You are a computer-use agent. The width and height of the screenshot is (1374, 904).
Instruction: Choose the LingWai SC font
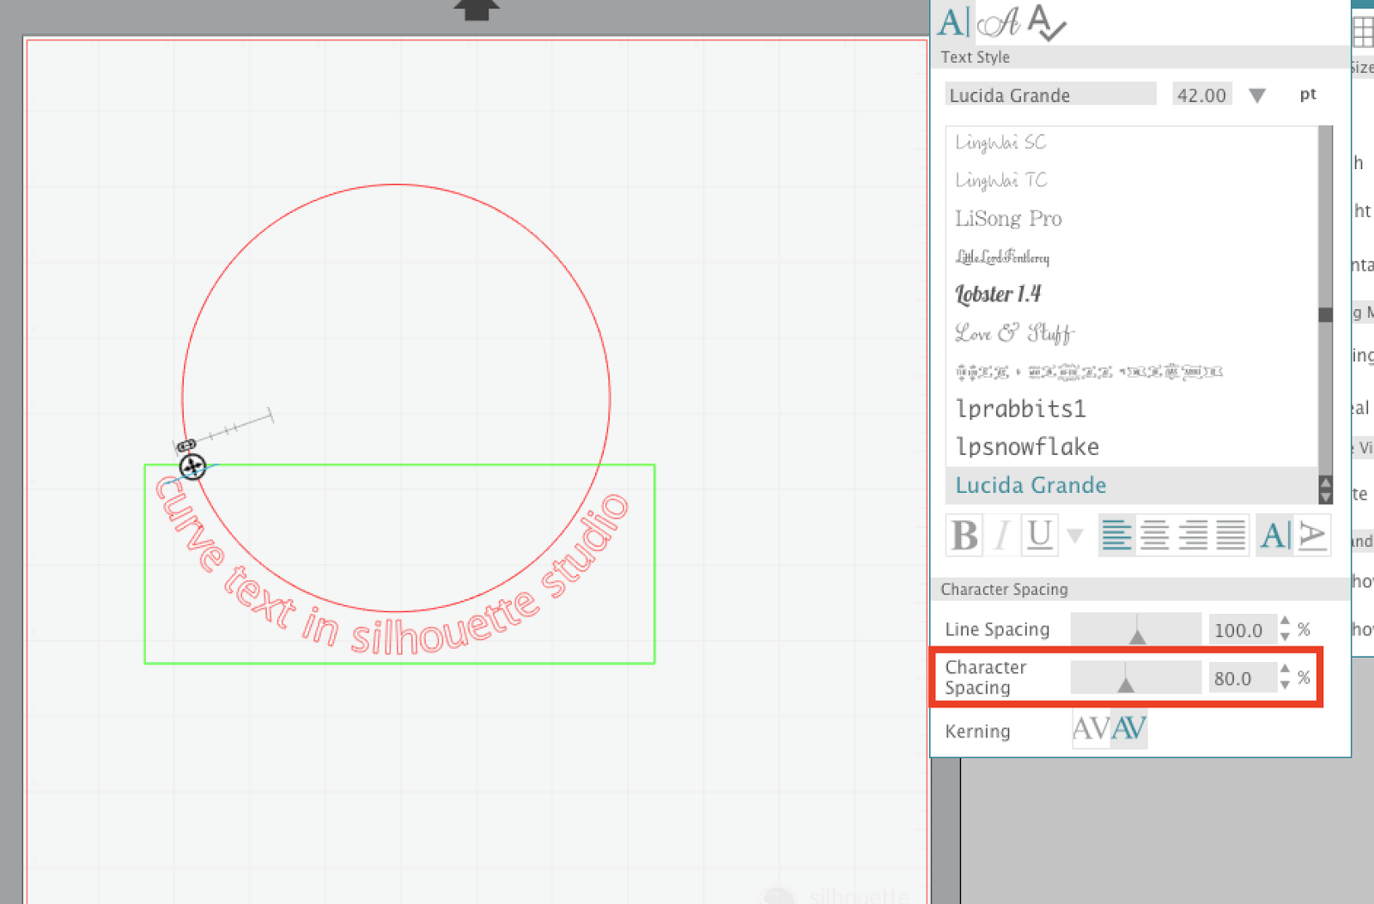pos(1000,143)
